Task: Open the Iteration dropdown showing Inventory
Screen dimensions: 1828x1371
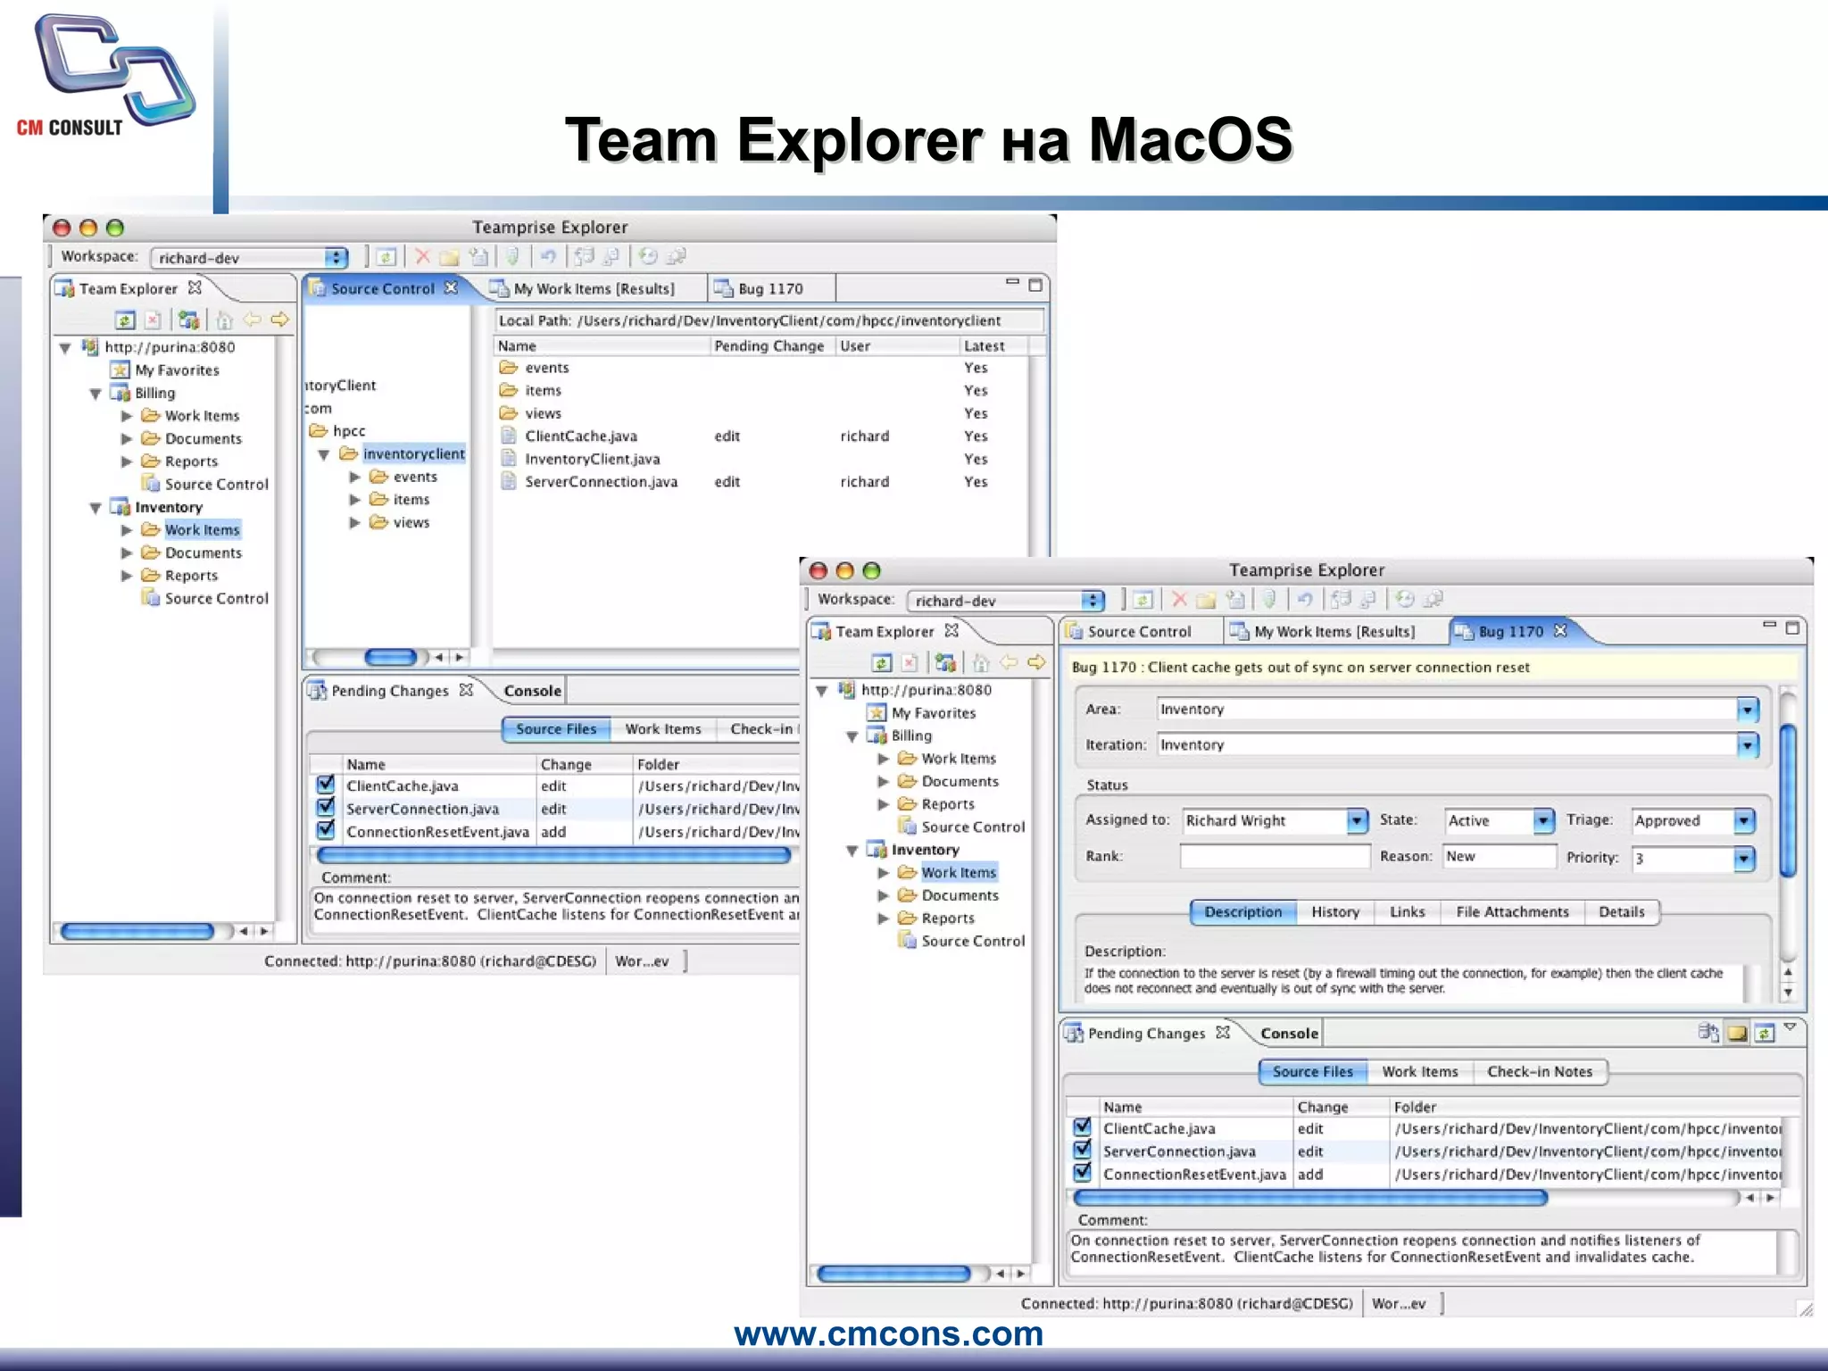Action: (x=1748, y=745)
